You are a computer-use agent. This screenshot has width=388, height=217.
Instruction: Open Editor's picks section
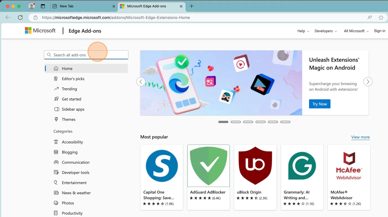pyautogui.click(x=86, y=79)
